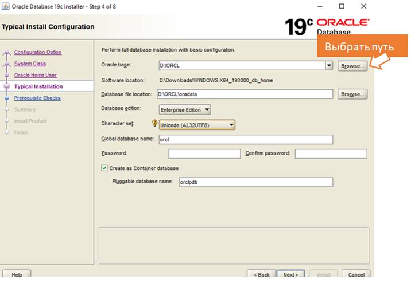This screenshot has width=411, height=284.
Task: Jump to the Oracle Home User step
Action: click(35, 75)
